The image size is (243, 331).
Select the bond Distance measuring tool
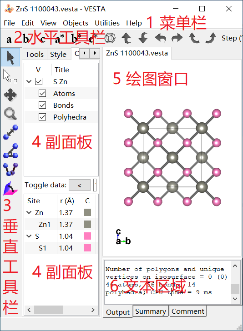point(10,132)
